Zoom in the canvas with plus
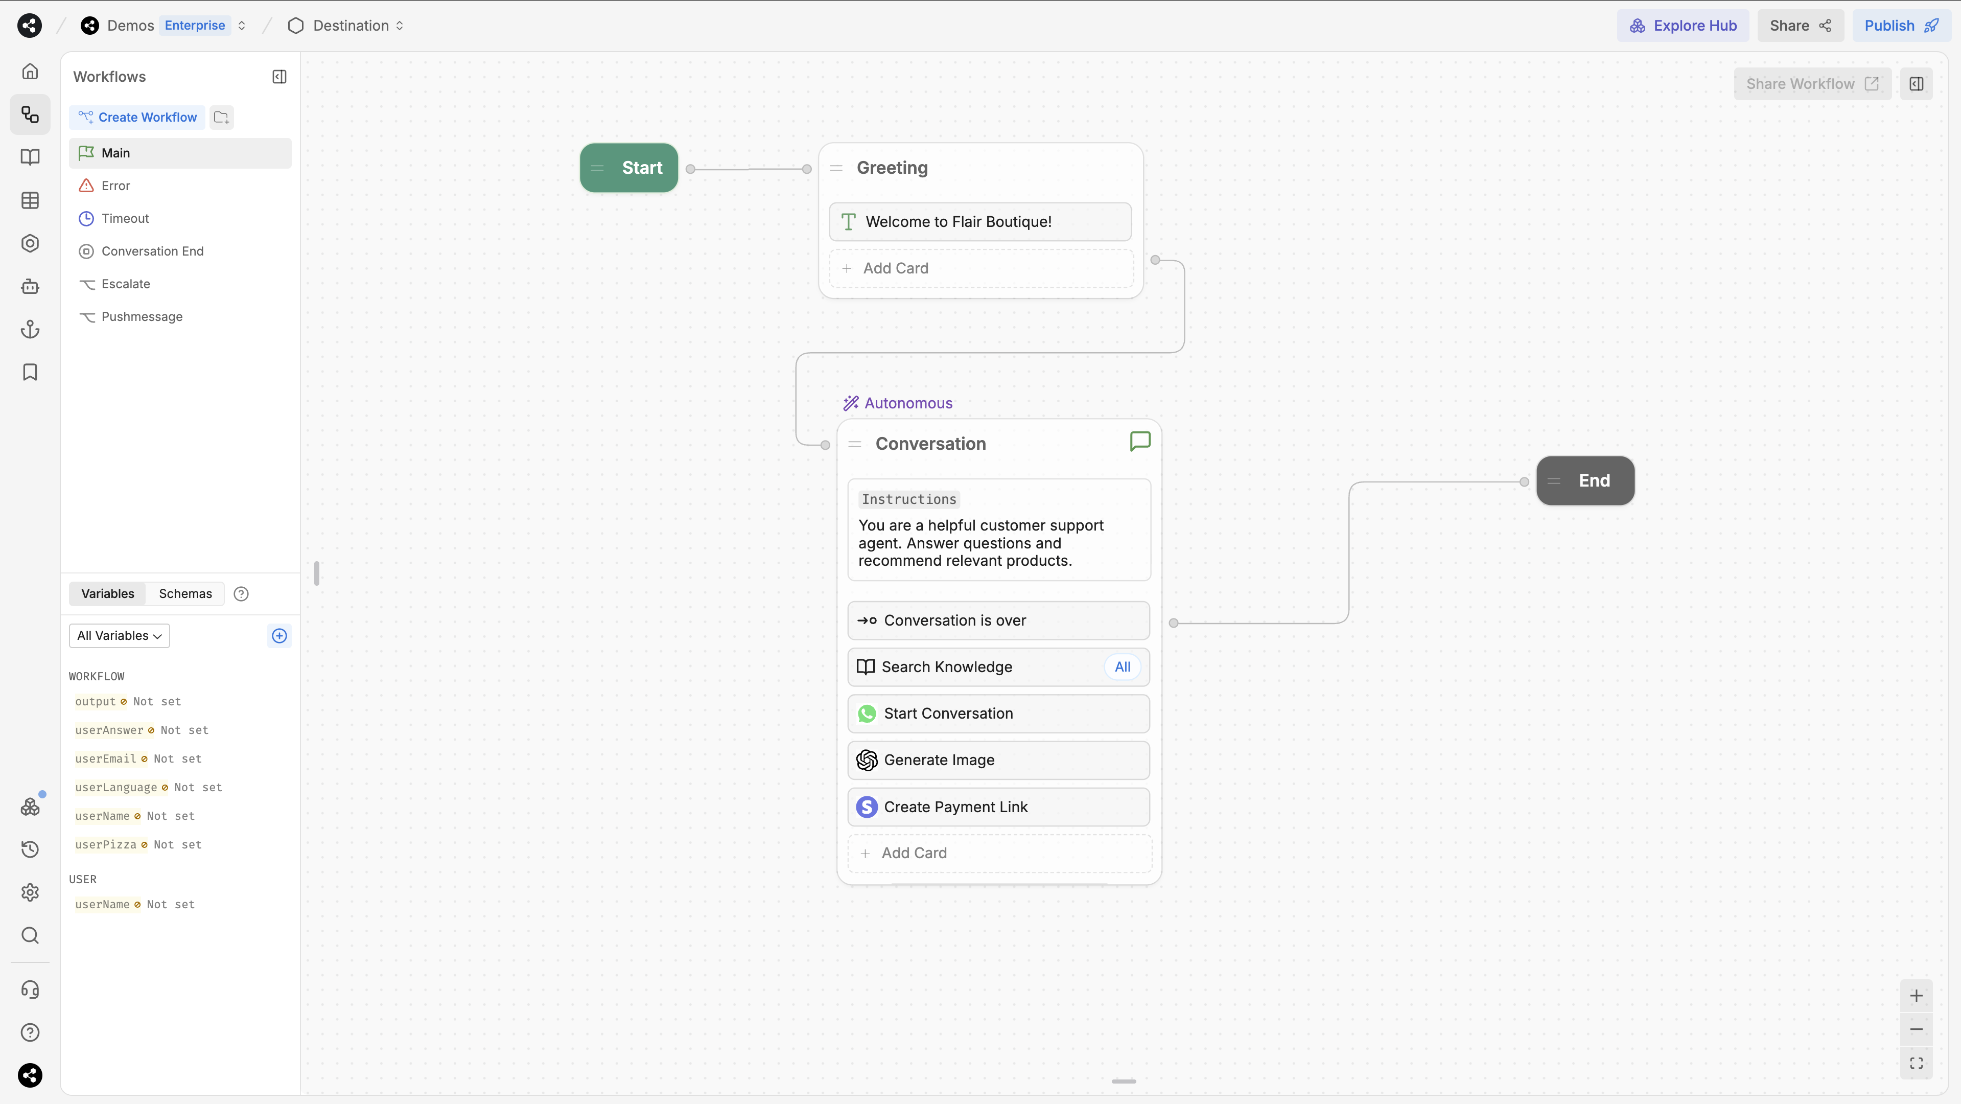The height and width of the screenshot is (1104, 1961). [1916, 996]
